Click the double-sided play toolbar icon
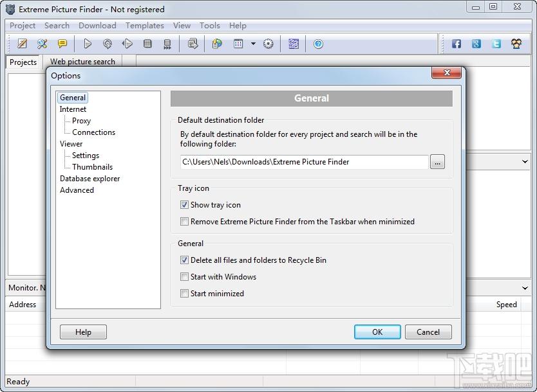Image resolution: width=537 pixels, height=392 pixels. (127, 44)
